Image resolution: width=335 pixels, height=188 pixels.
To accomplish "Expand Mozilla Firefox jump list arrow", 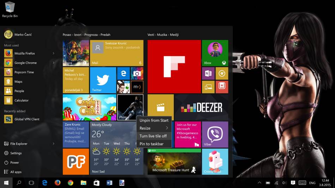I will [x=53, y=54].
